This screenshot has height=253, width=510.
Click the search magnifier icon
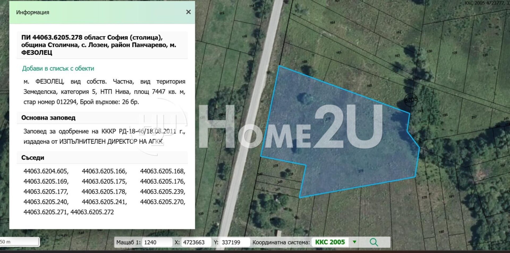click(x=373, y=242)
